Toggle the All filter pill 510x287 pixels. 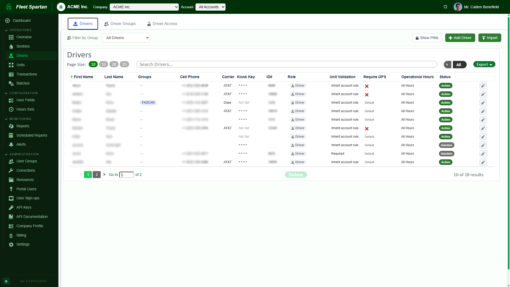coord(460,65)
